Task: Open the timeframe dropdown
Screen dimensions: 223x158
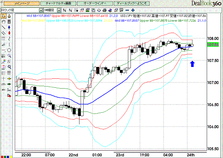Action: pos(59,10)
